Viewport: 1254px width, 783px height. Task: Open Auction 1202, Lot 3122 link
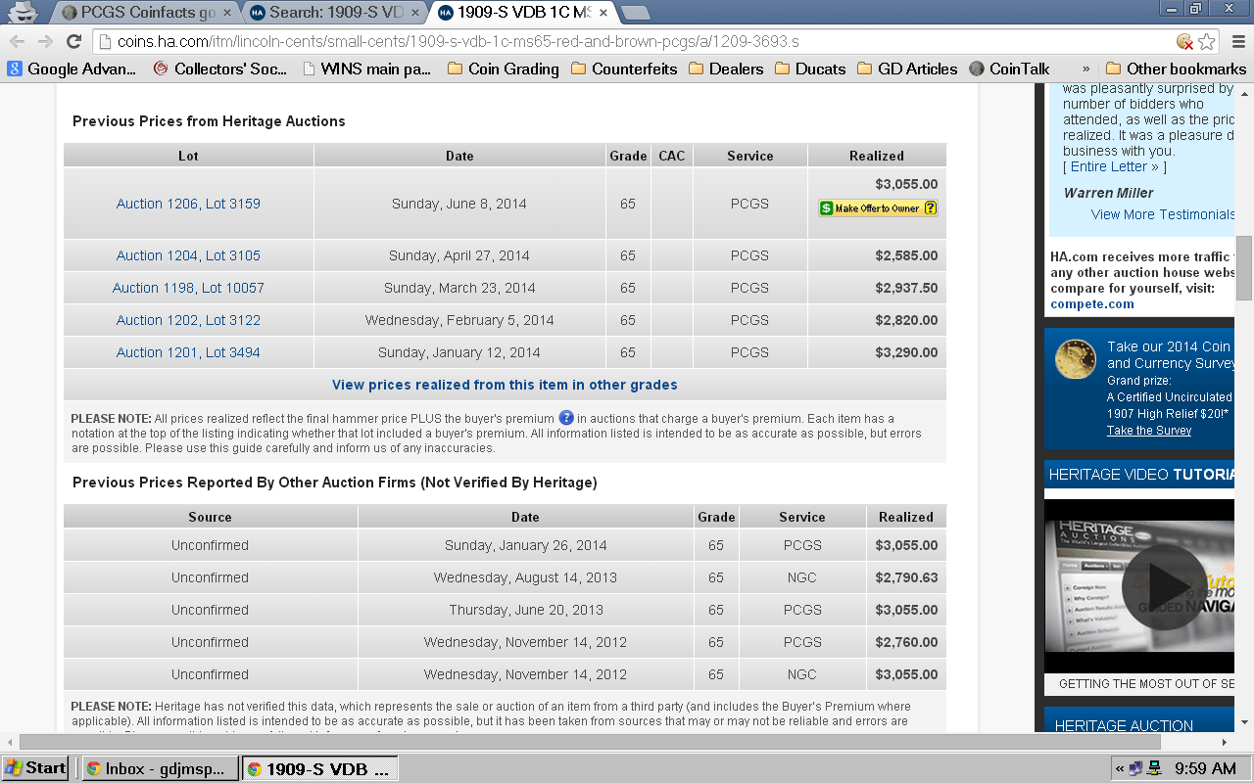[188, 320]
